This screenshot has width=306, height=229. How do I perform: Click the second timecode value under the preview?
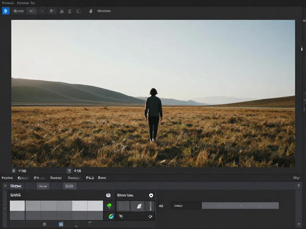77,171
